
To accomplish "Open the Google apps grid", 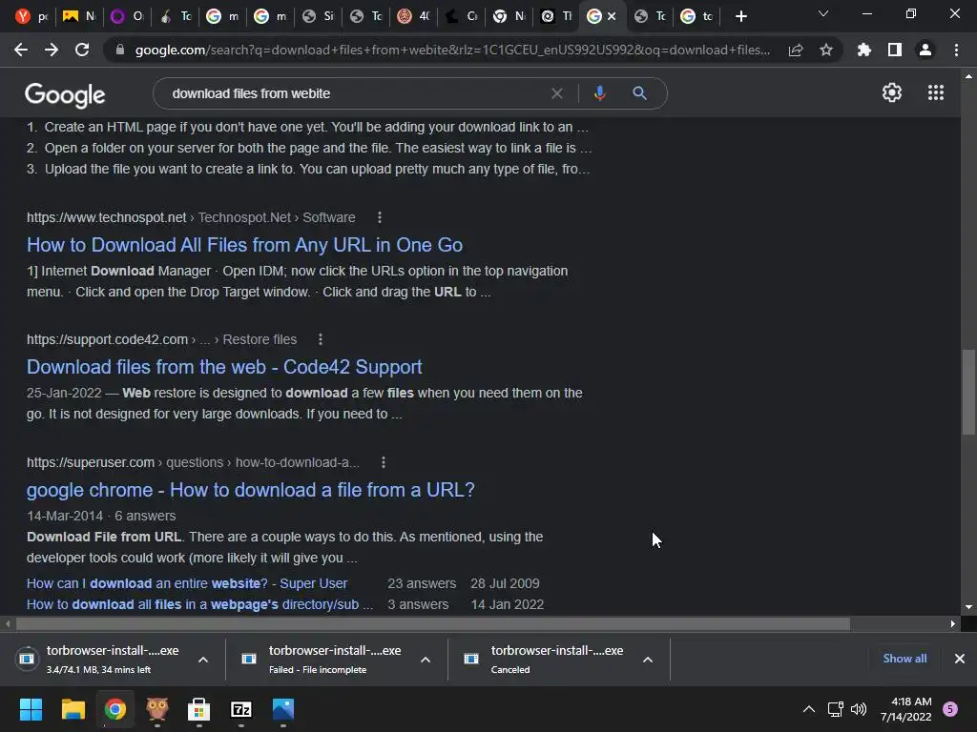I will click(936, 92).
